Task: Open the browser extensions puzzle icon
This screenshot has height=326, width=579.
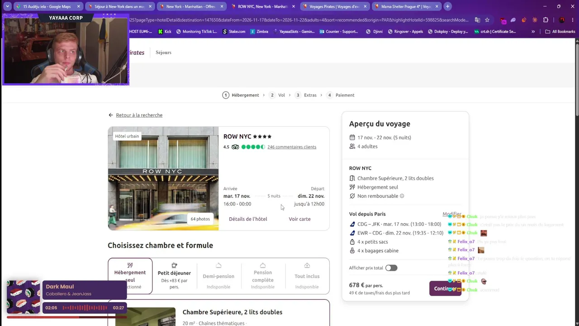Action: (546, 20)
